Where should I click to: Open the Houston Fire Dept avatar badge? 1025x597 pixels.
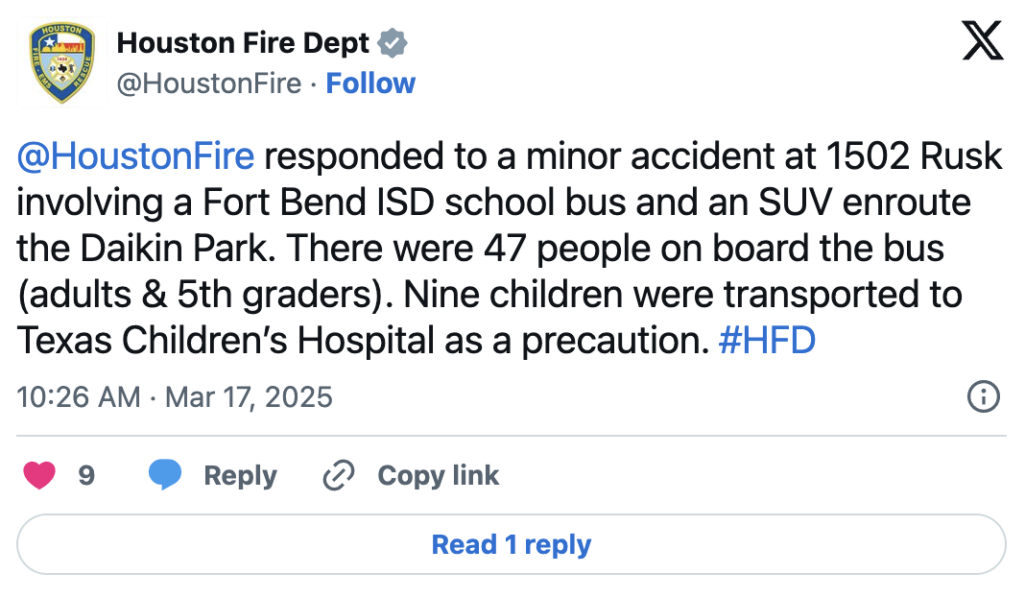(x=62, y=62)
